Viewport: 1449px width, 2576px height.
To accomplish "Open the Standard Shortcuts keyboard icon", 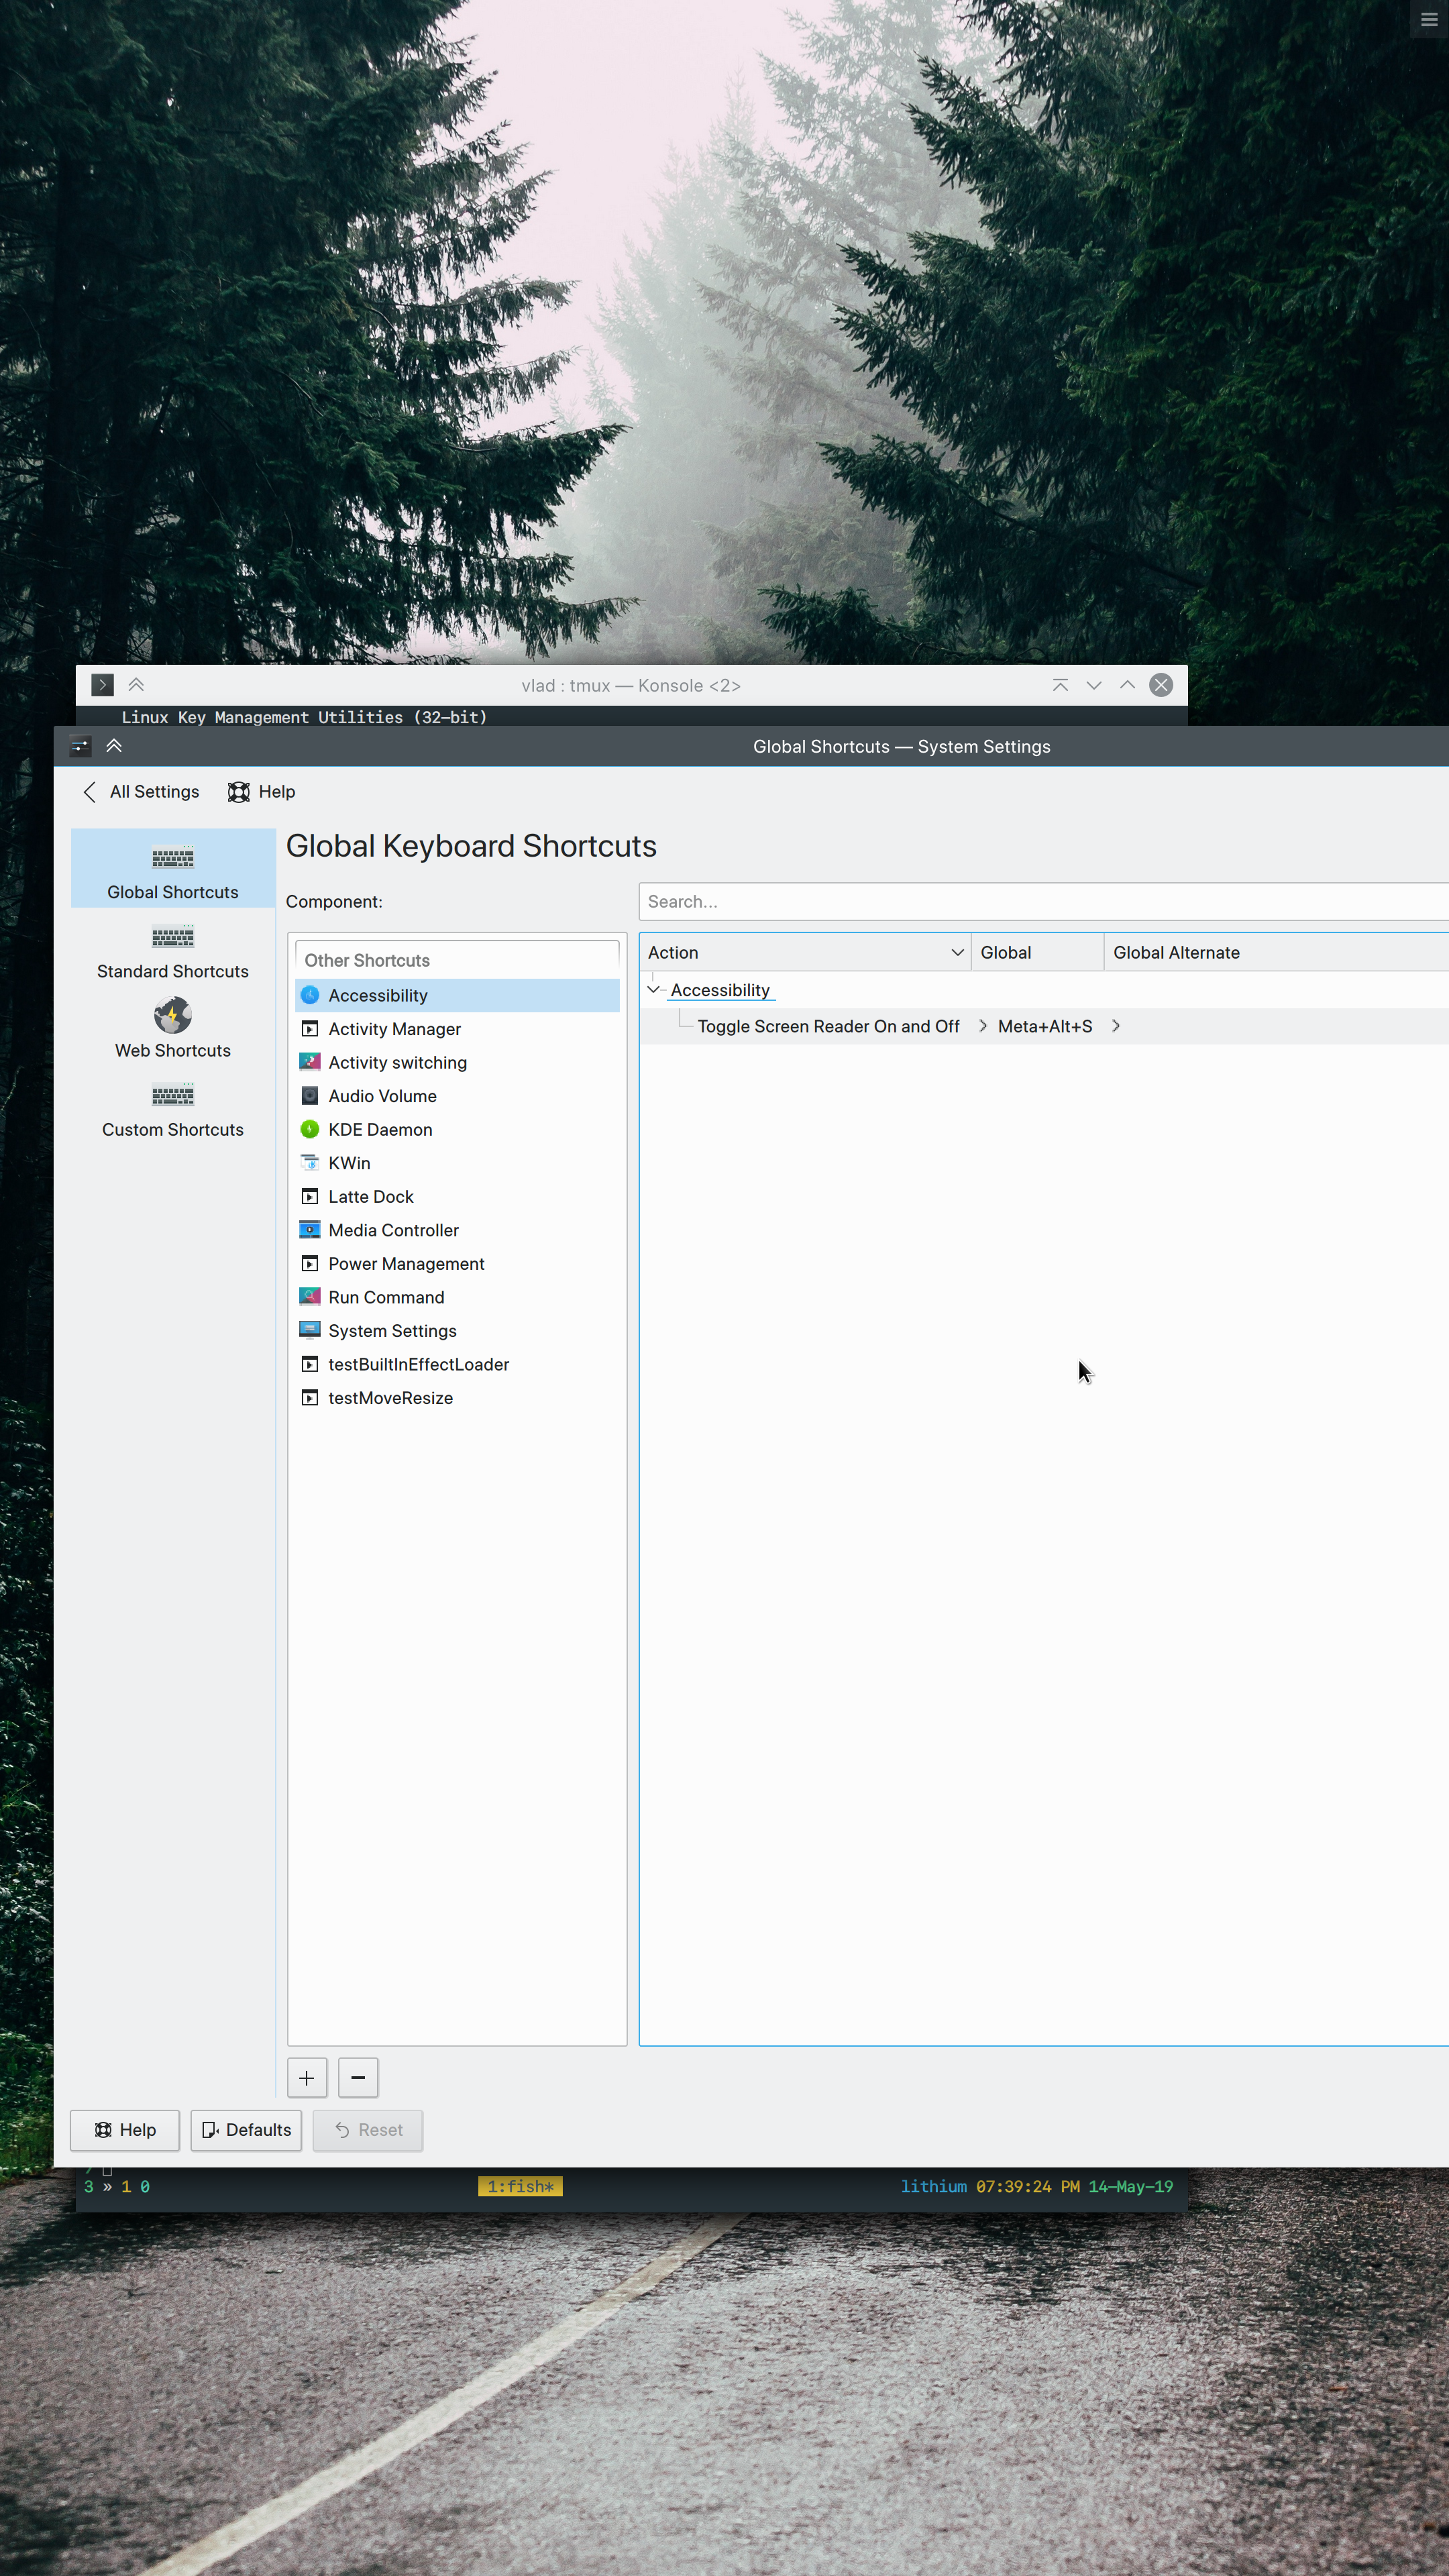I will coord(172,937).
